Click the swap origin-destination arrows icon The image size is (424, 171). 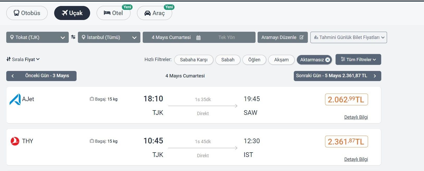(x=73, y=37)
